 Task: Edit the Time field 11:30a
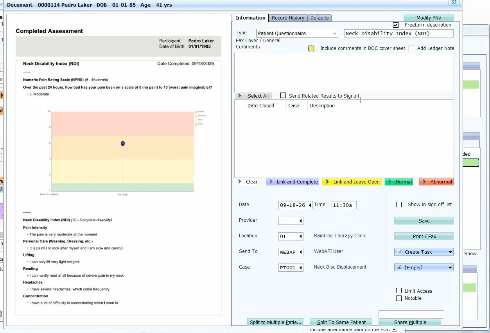tap(344, 205)
